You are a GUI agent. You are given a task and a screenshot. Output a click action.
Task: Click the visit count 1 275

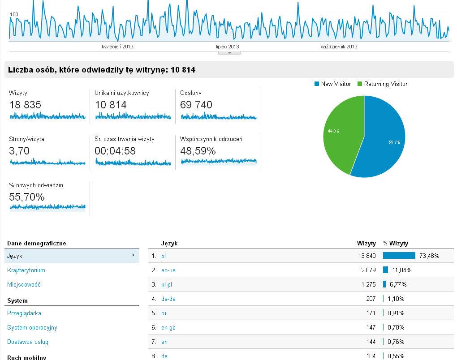(x=369, y=284)
